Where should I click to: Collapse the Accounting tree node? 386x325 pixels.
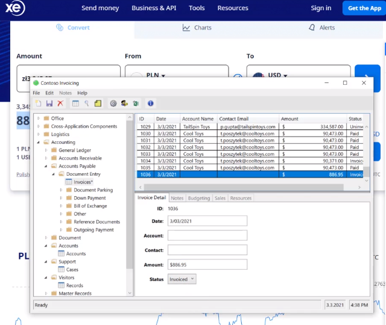[39, 142]
